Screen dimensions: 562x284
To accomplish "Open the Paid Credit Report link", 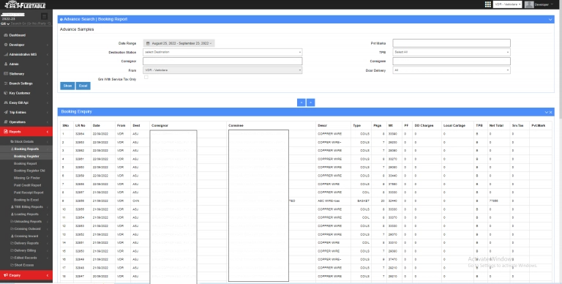I will [27, 185].
